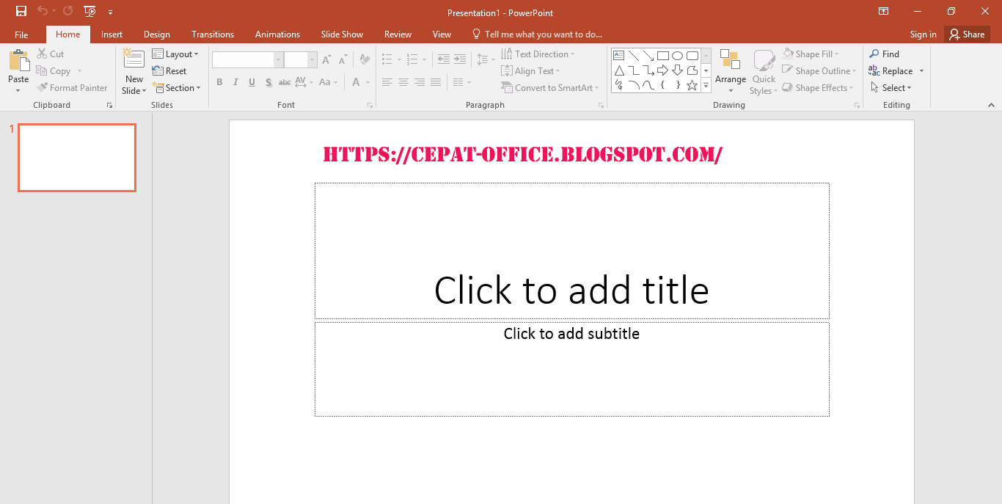Select the Format Painter tool
This screenshot has height=504, width=1002.
72,87
